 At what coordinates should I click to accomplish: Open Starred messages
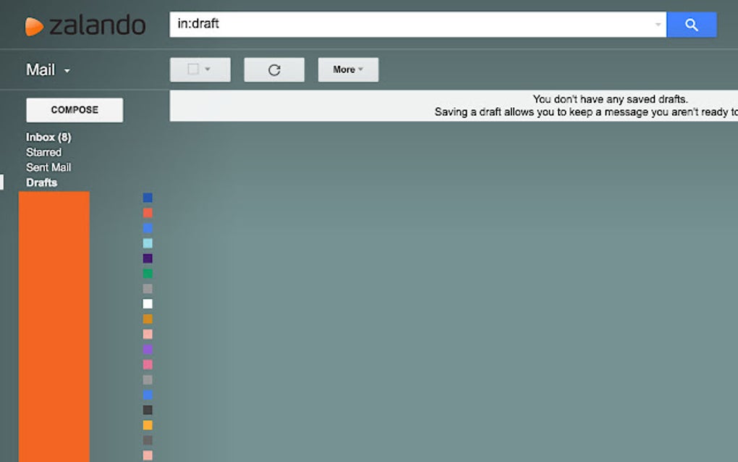[44, 152]
